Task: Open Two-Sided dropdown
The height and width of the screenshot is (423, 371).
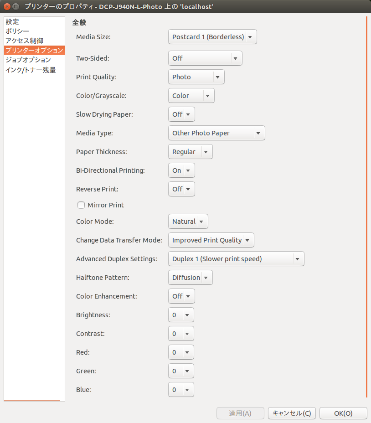Action: point(205,58)
